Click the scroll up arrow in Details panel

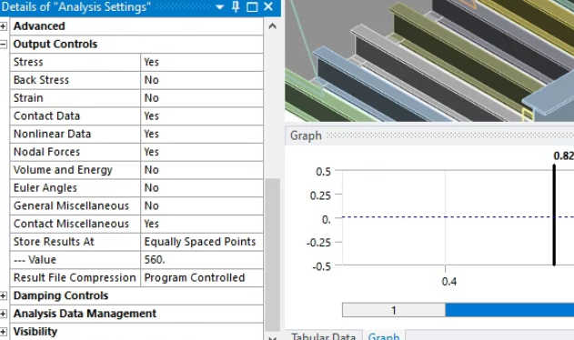click(x=272, y=26)
